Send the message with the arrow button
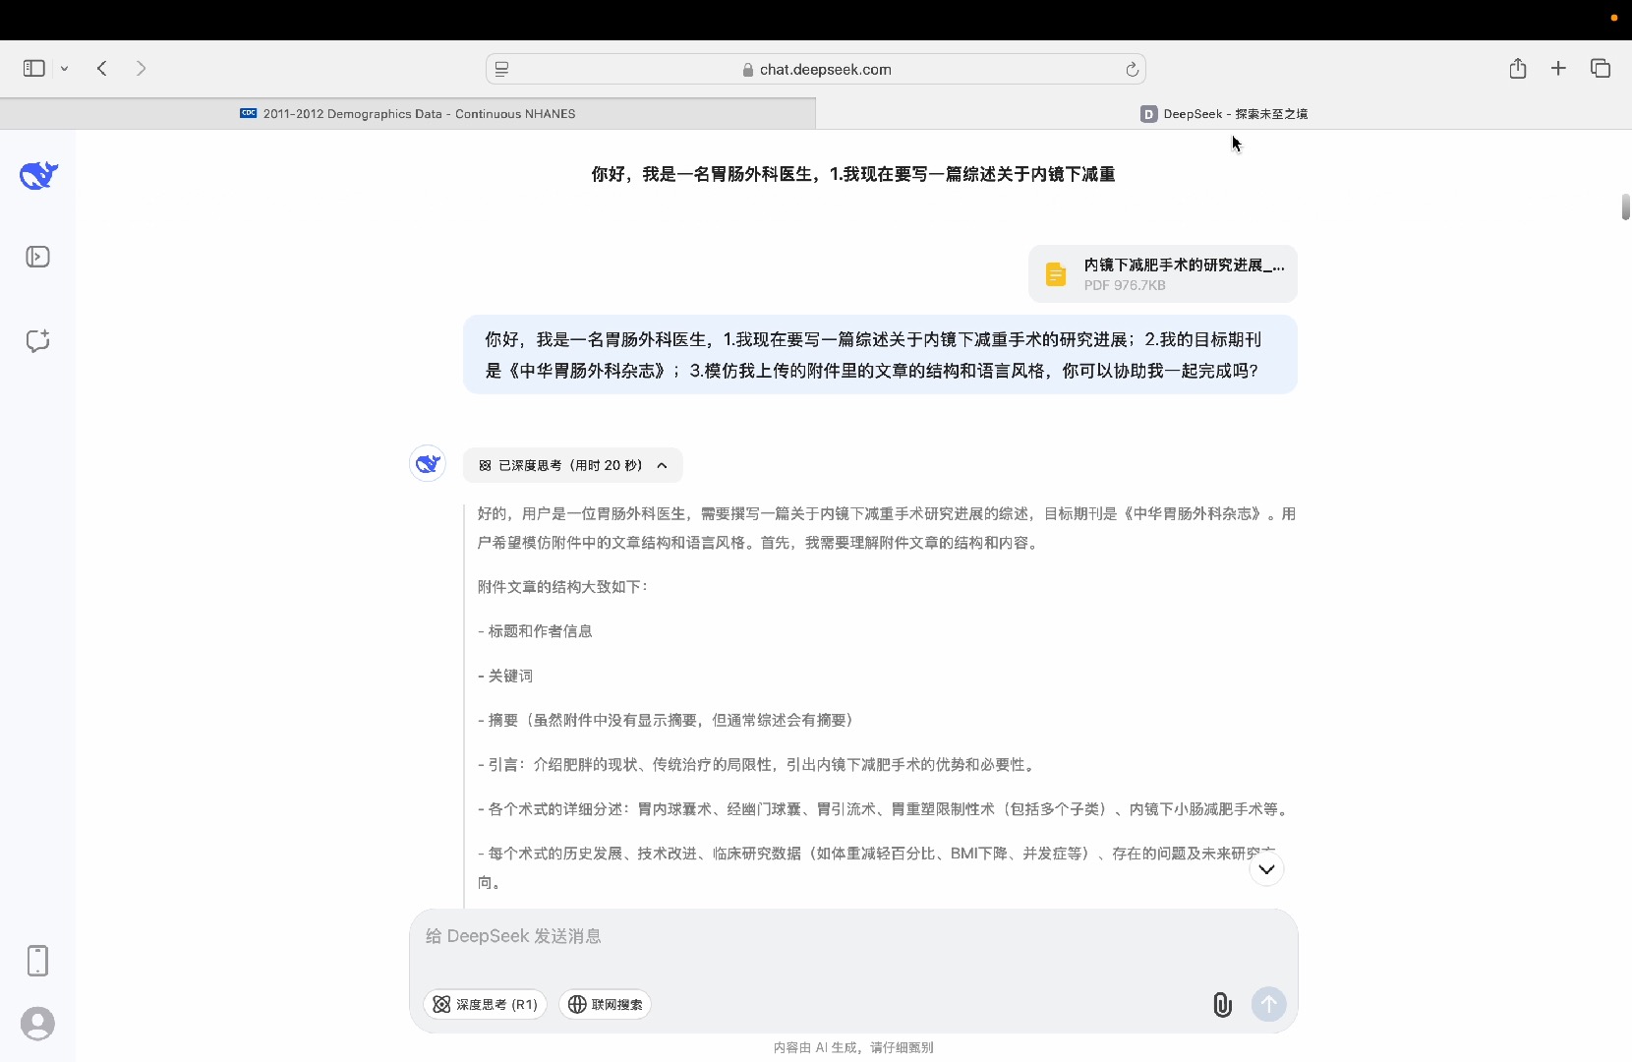The width and height of the screenshot is (1632, 1062). coord(1268,1004)
